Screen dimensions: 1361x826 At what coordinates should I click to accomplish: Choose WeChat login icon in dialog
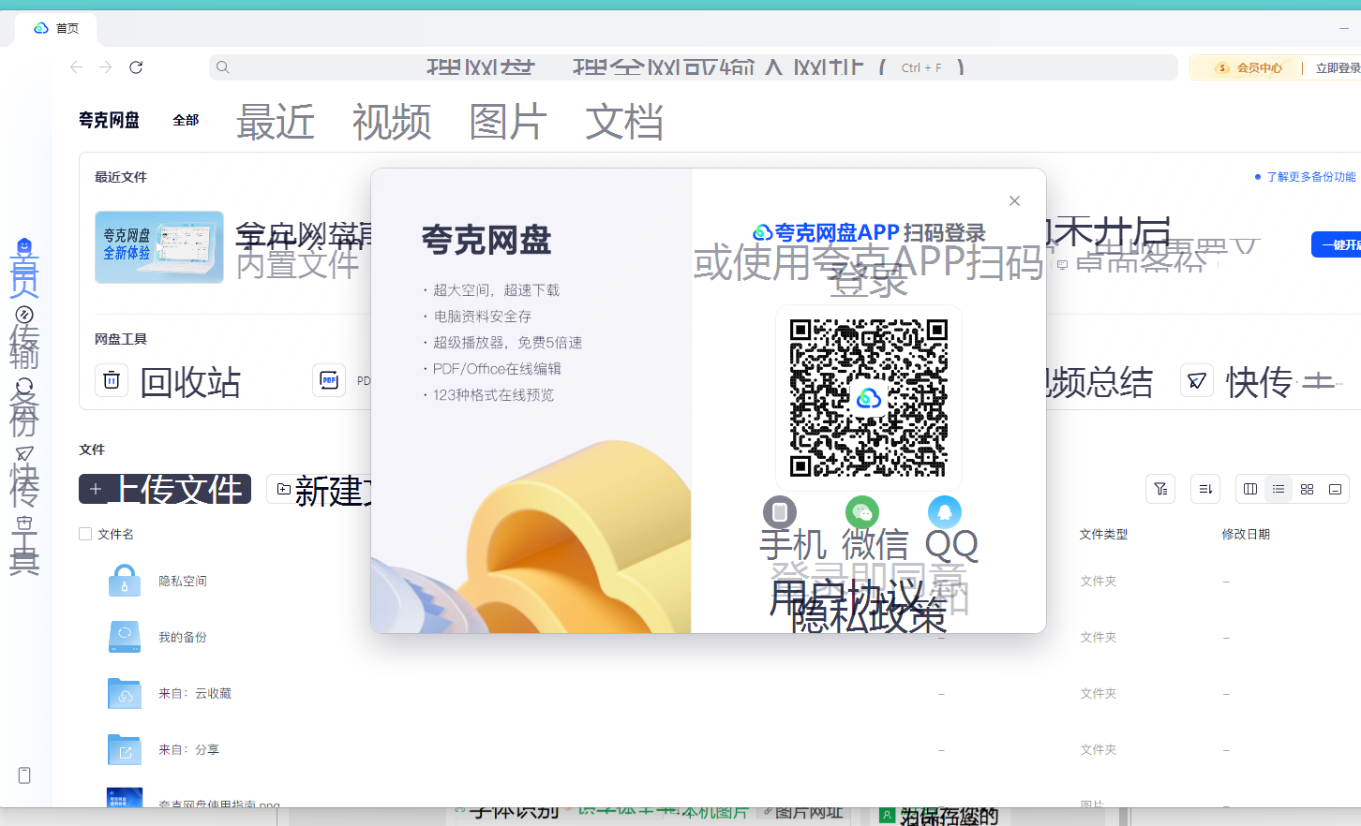[862, 512]
